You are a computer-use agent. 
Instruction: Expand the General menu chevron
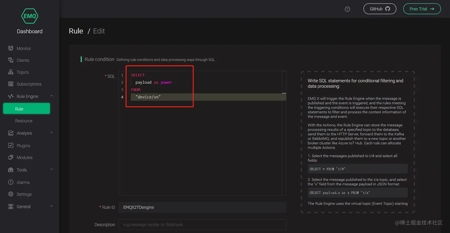coord(51,206)
